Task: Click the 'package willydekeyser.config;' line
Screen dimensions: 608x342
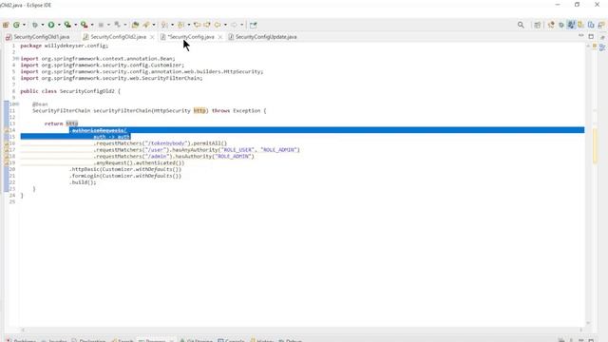Action: 65,46
